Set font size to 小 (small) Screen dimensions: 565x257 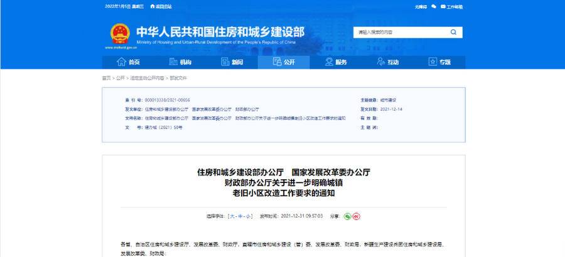point(248,216)
